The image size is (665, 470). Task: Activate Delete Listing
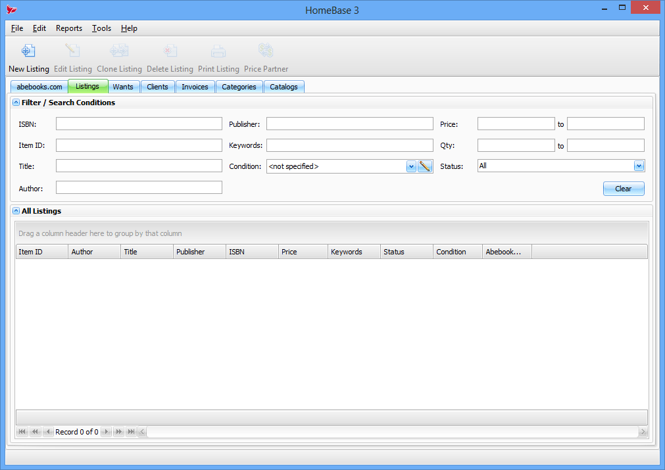coord(170,57)
